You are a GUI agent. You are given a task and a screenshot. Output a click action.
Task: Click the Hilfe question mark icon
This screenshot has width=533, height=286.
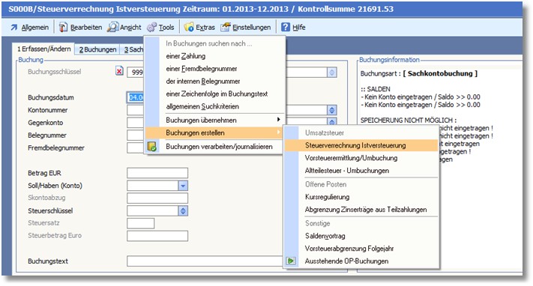(x=286, y=27)
